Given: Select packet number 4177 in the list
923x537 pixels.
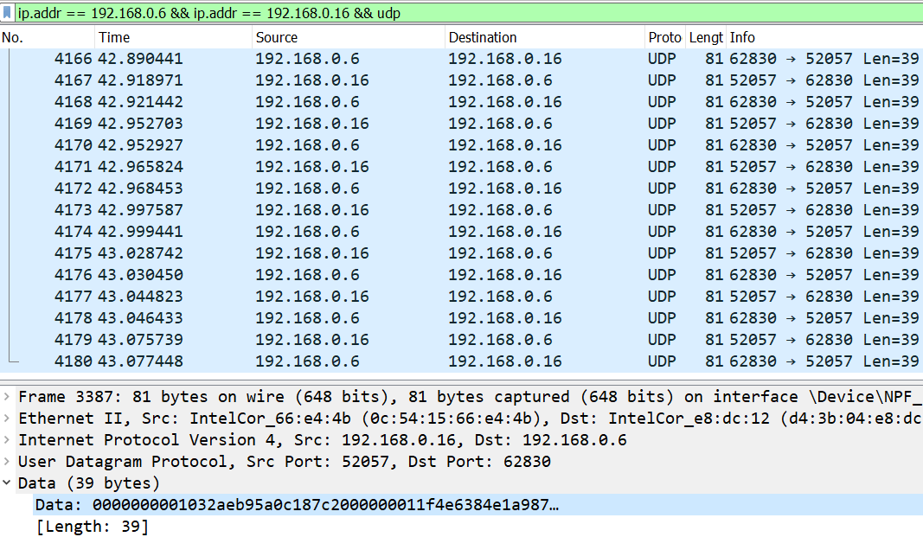Looking at the screenshot, I should [346, 297].
